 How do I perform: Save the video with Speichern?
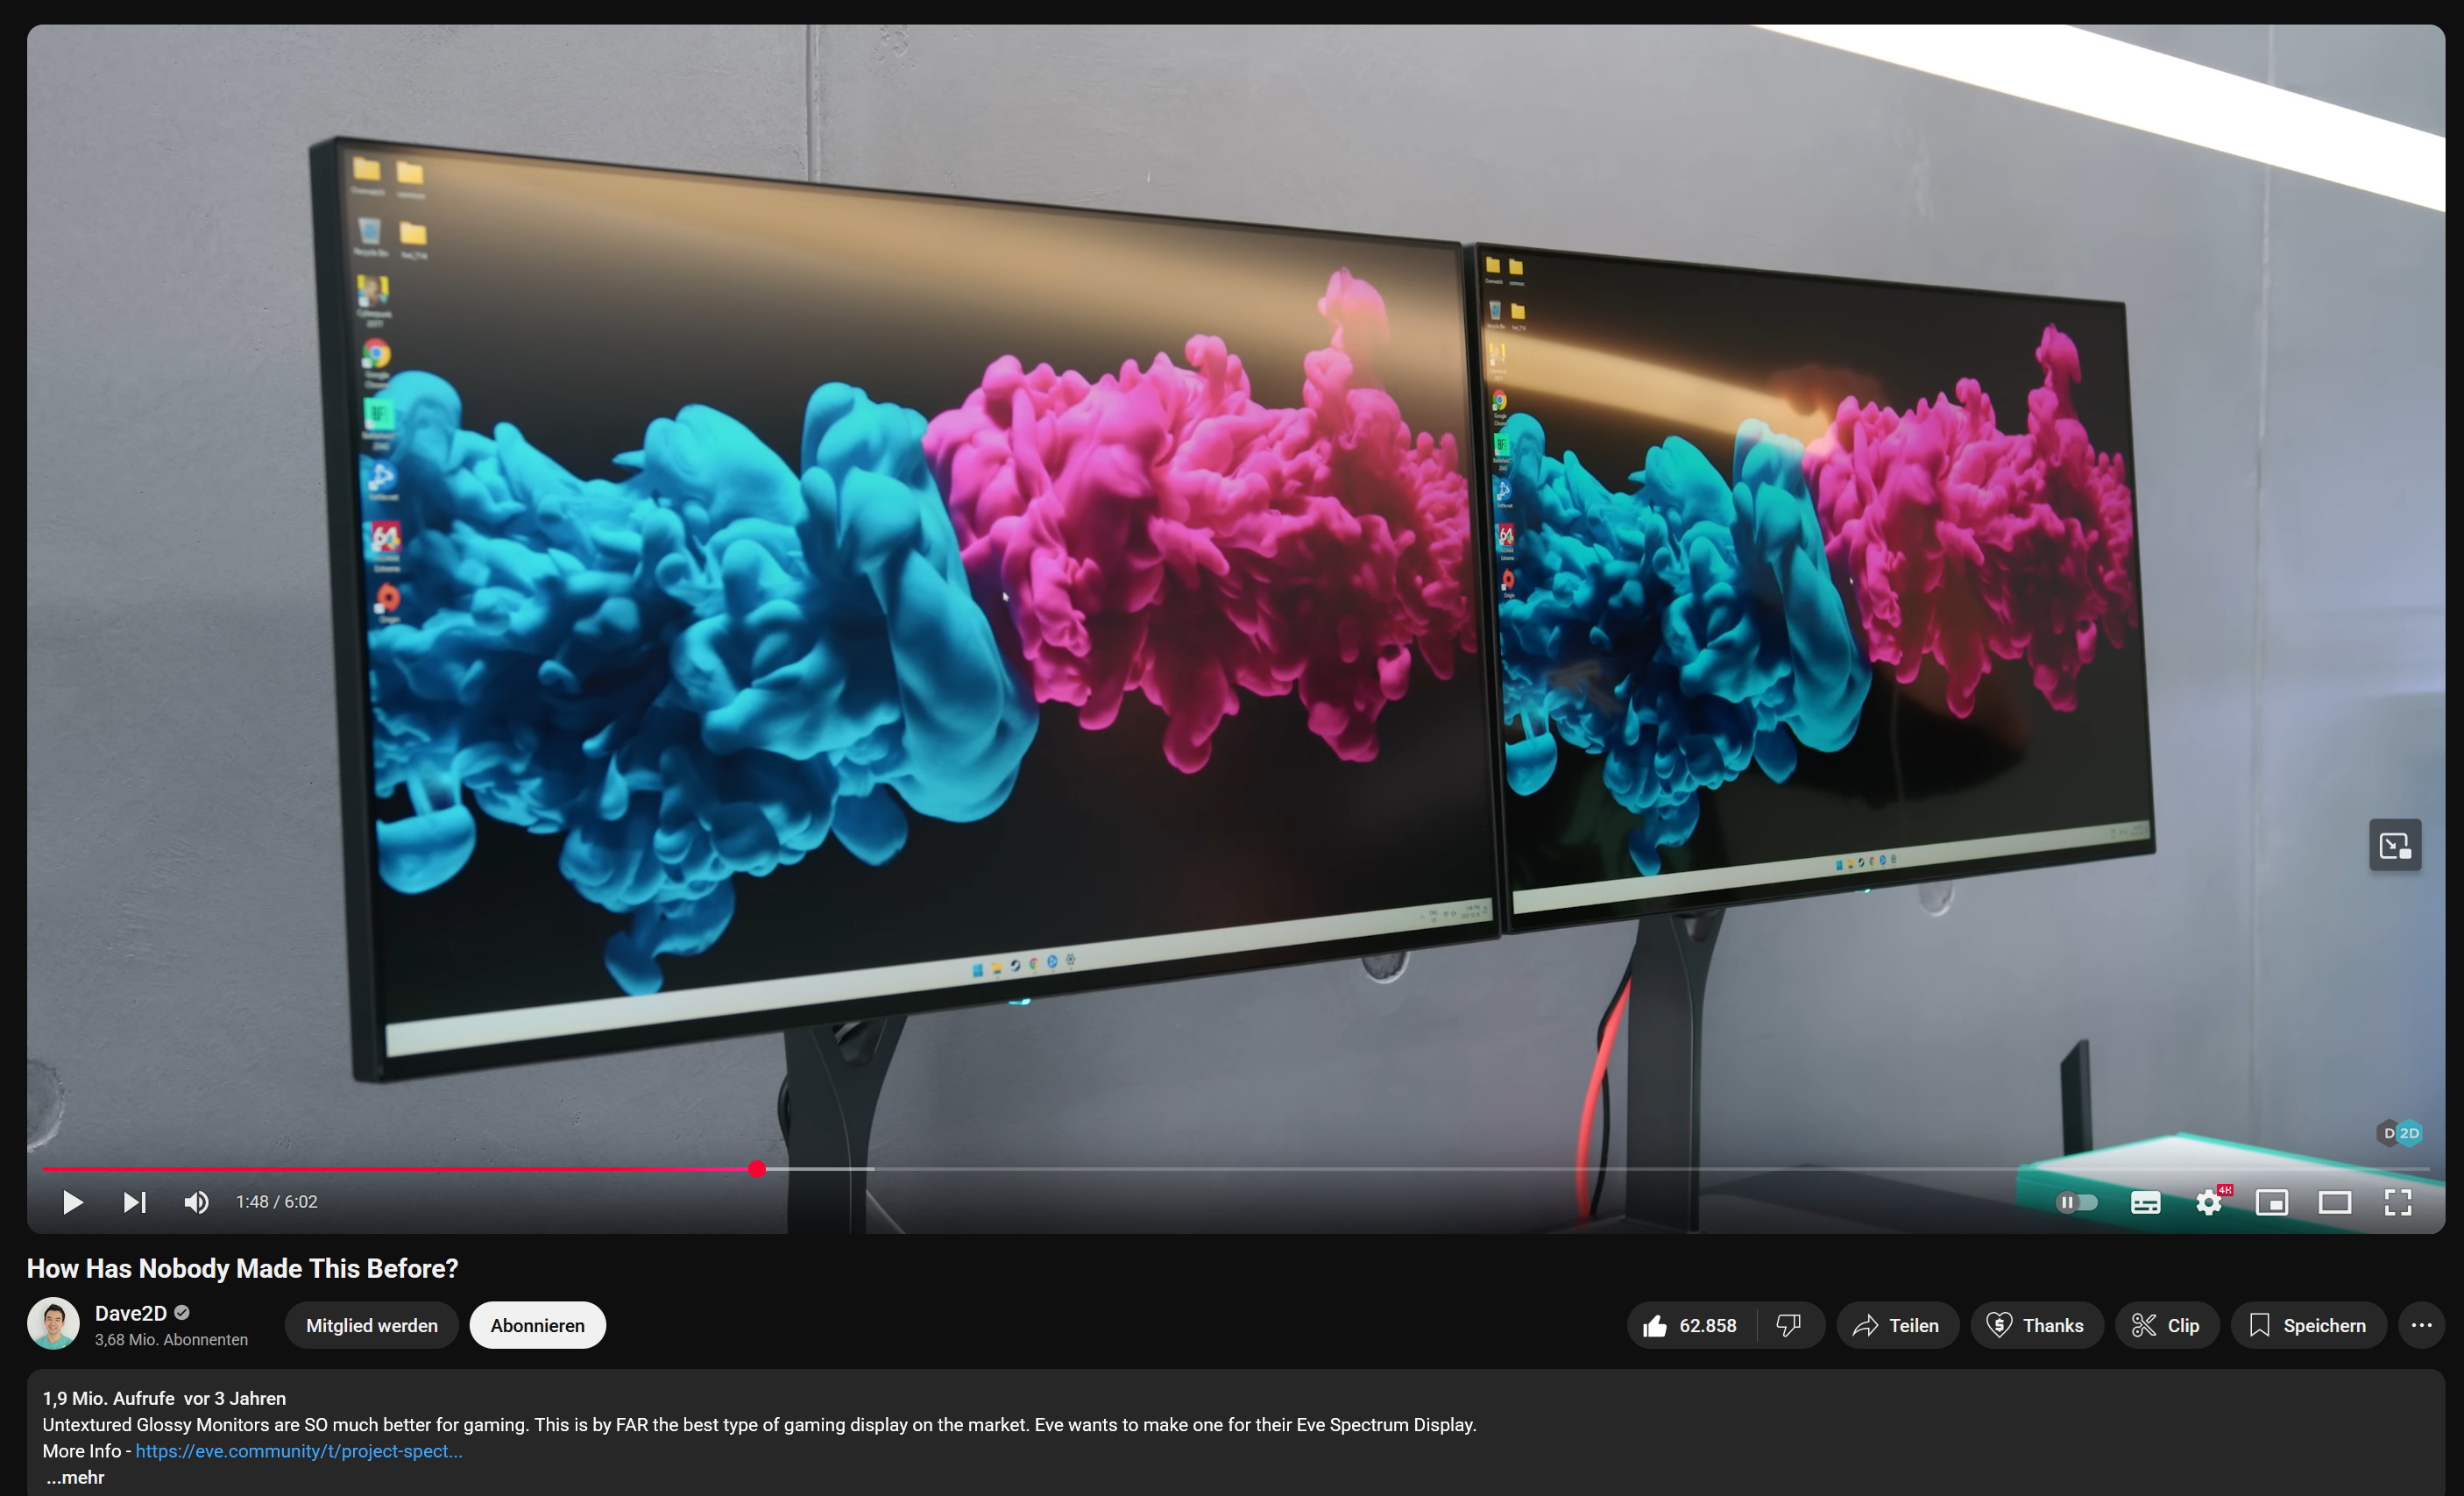2308,1325
